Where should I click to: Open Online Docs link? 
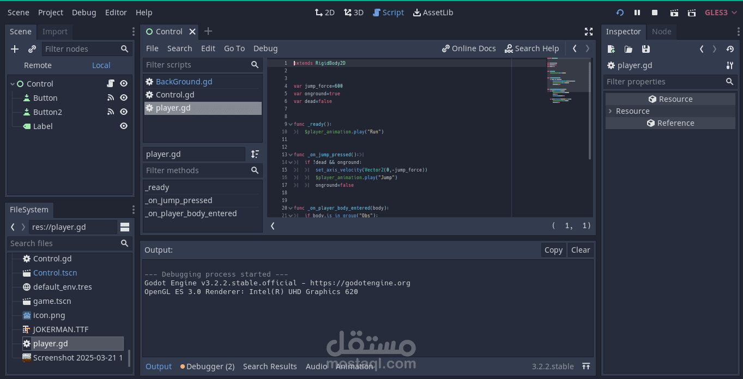coord(469,48)
